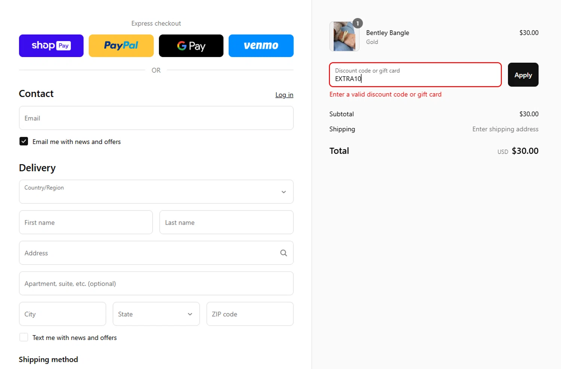Focus the Discount code or gift card field
This screenshot has height=369, width=561.
[415, 75]
